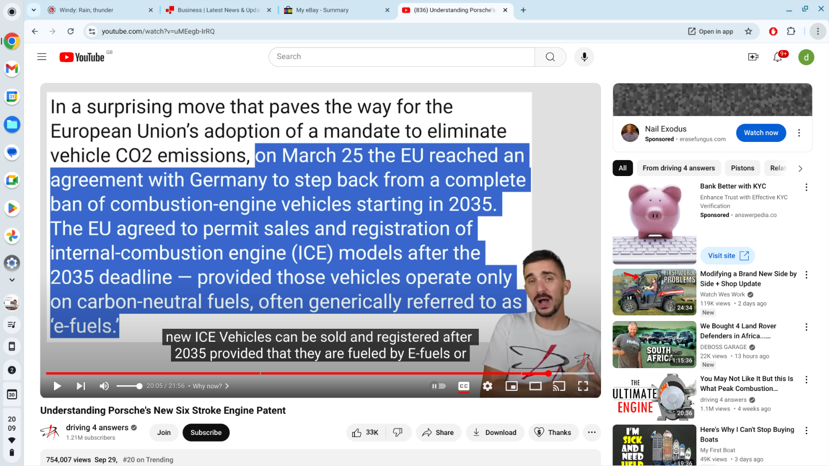Select the Pistons filter chip

pos(742,168)
